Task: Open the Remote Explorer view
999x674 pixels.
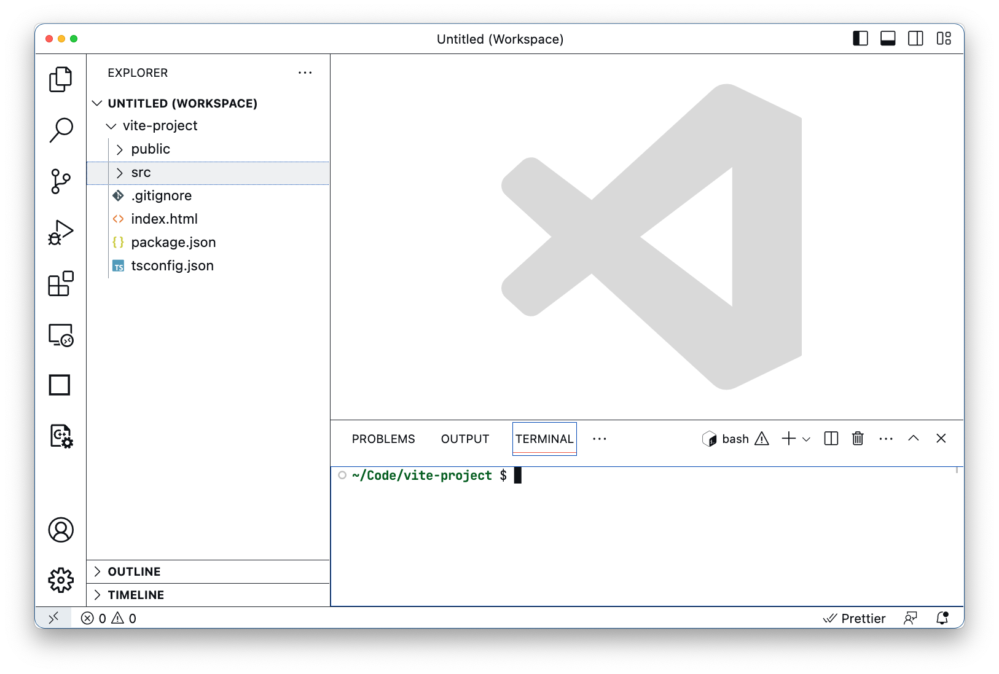Action: tap(61, 335)
